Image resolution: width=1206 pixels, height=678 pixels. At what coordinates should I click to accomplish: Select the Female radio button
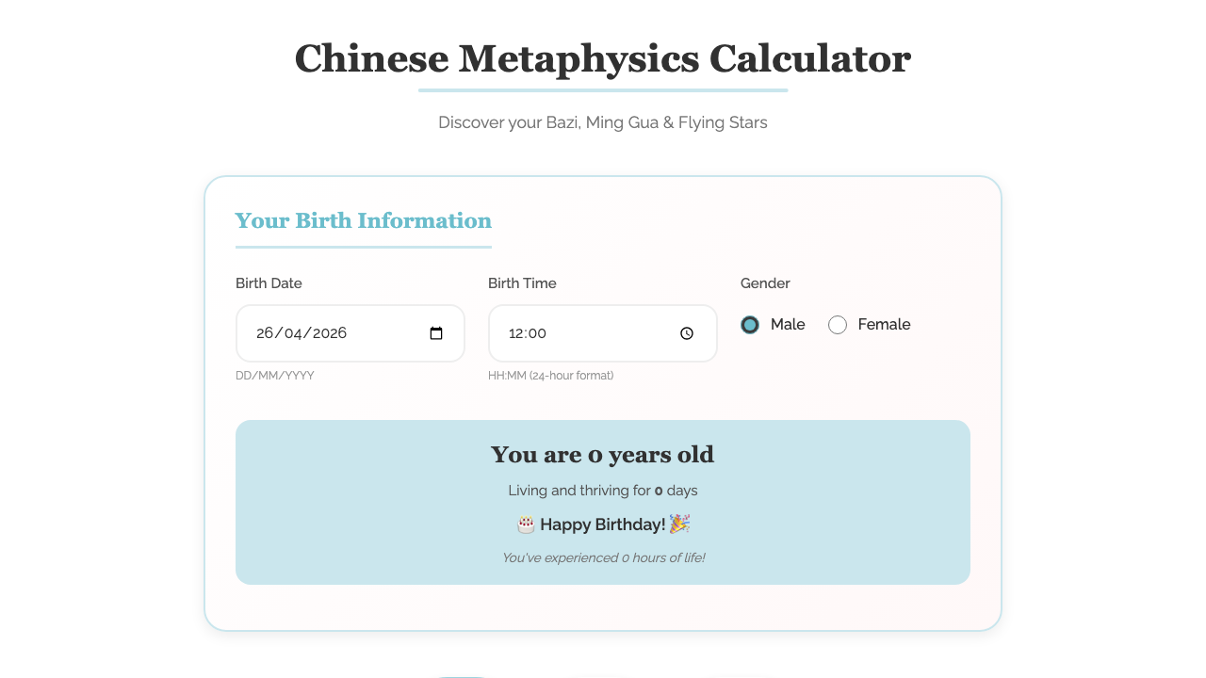click(838, 324)
